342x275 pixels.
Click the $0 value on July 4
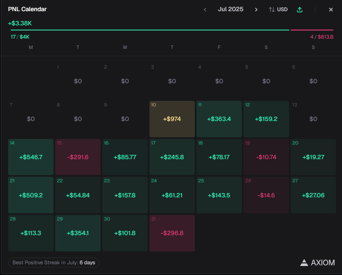pos(219,81)
